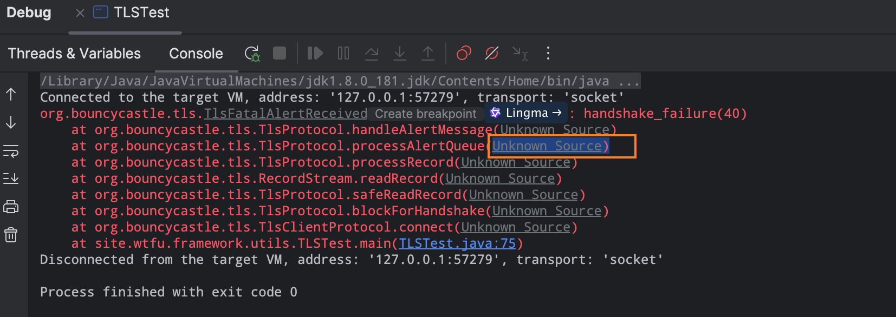Close the TLSTest debug tab
896x317 pixels.
pyautogui.click(x=80, y=13)
